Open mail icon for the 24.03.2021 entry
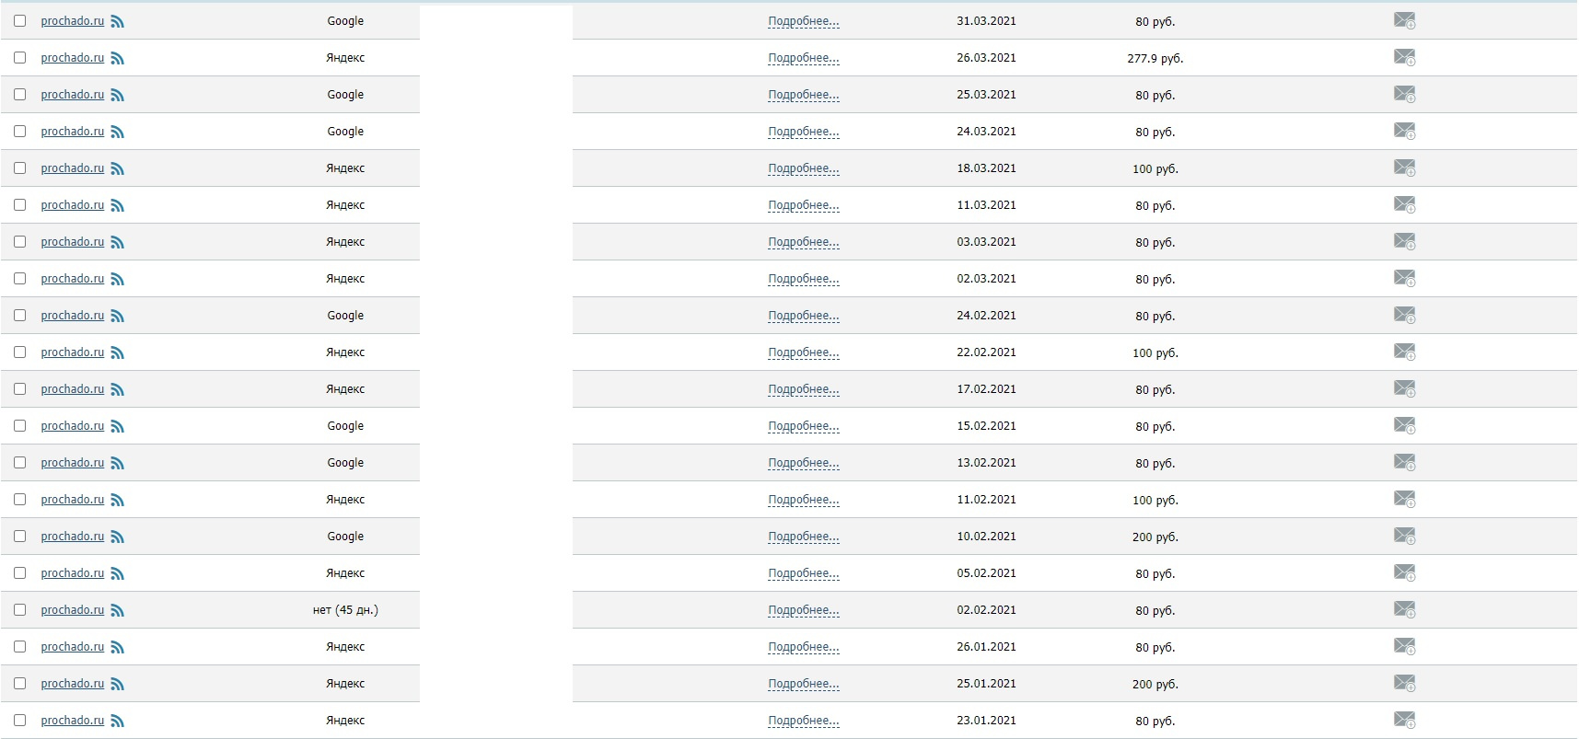The width and height of the screenshot is (1579, 739). (1404, 131)
